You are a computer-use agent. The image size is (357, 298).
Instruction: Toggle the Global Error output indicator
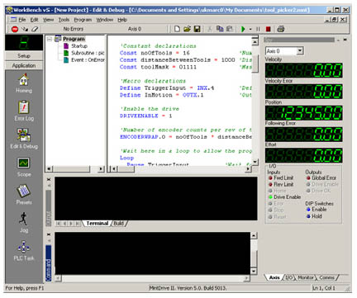[308, 178]
